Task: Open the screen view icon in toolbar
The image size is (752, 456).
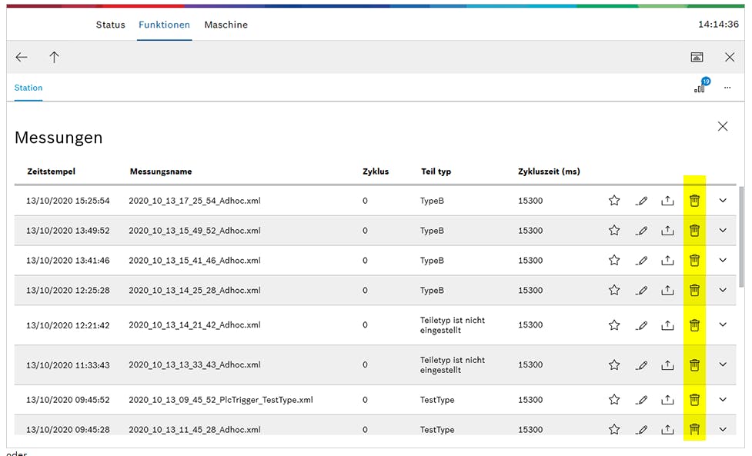Action: (x=697, y=58)
